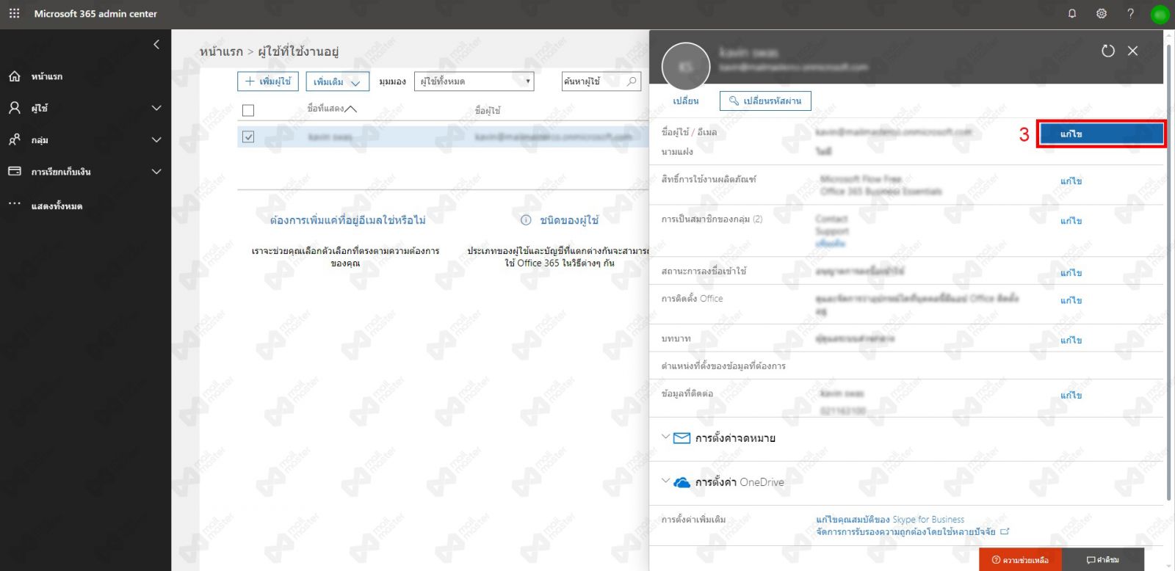Open the green account avatar menu

point(1160,14)
